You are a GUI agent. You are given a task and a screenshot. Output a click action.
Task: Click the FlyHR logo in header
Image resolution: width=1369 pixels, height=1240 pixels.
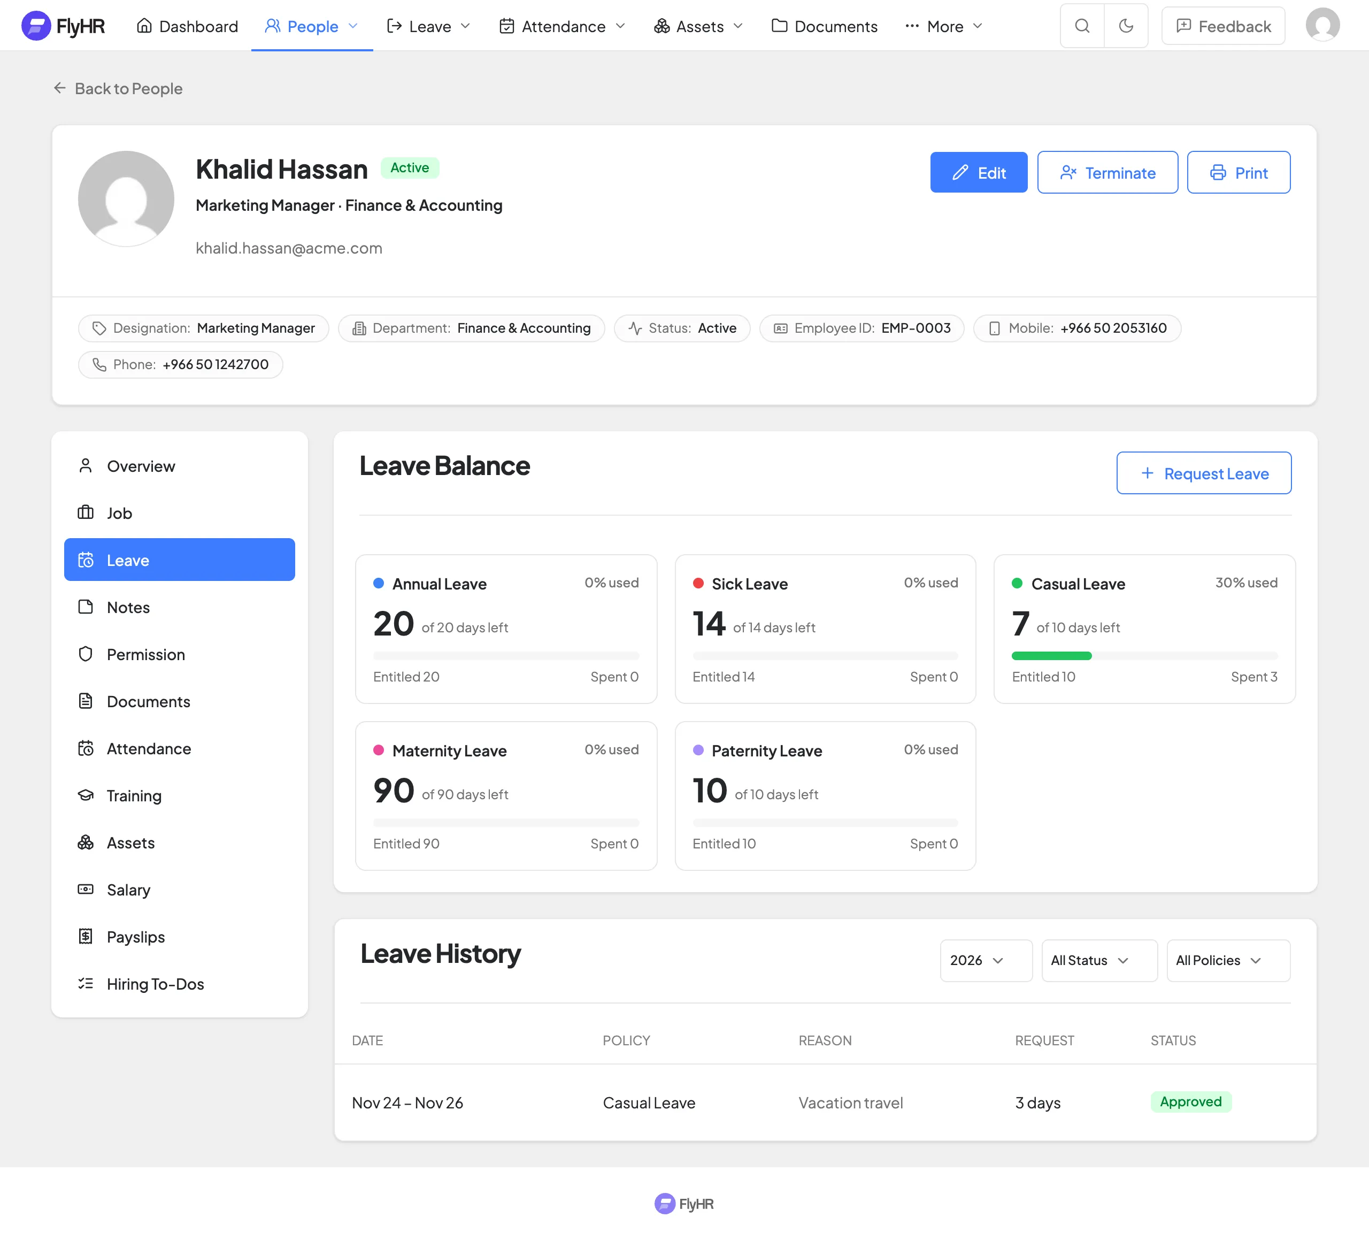pos(63,26)
